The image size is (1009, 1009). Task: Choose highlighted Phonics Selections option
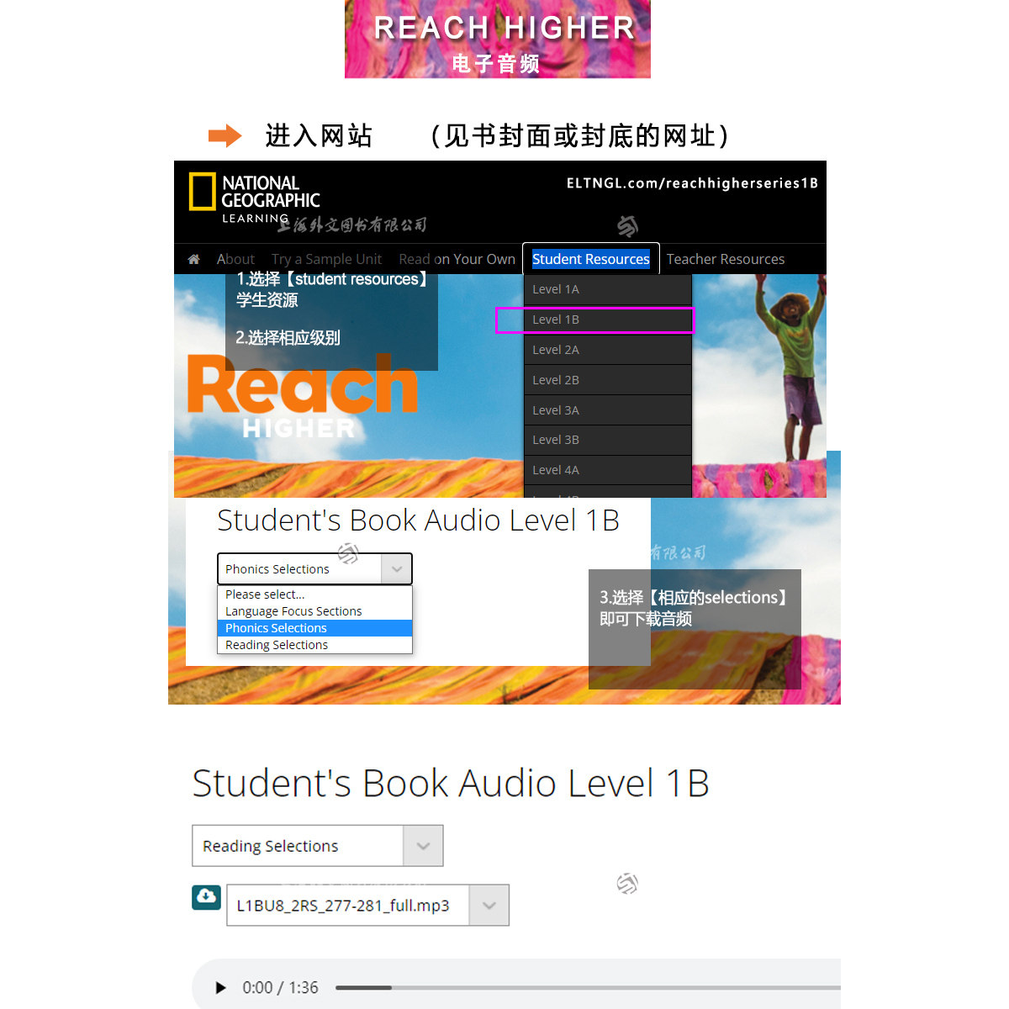tap(314, 628)
